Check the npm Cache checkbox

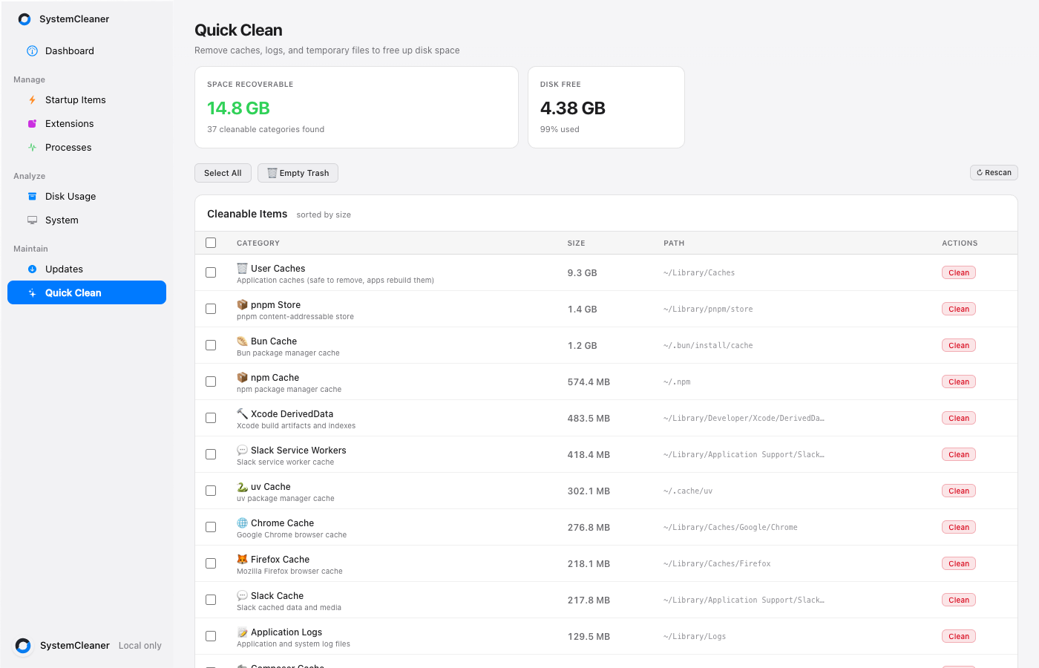click(211, 382)
